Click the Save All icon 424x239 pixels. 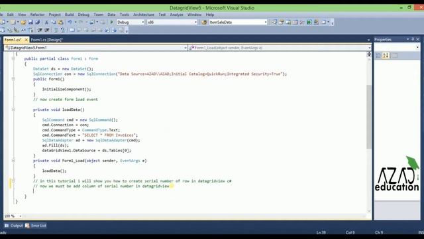pos(38,22)
